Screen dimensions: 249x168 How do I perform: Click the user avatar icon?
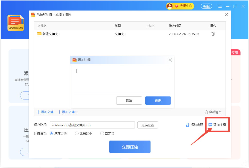point(170,6)
